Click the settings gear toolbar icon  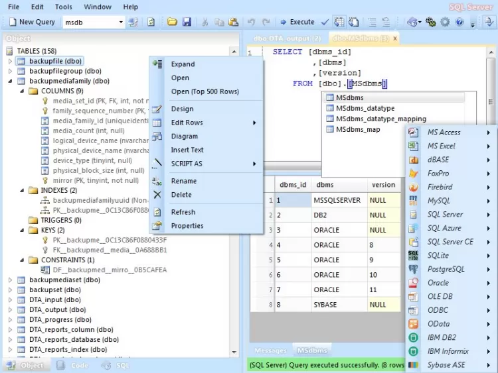pos(445,22)
